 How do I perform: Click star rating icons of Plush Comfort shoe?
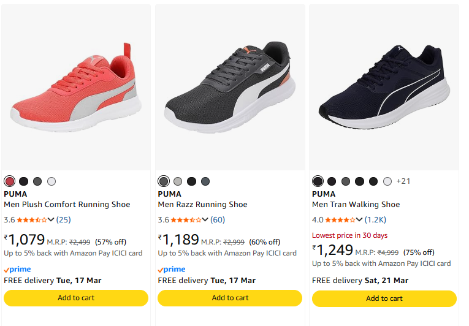(32, 219)
